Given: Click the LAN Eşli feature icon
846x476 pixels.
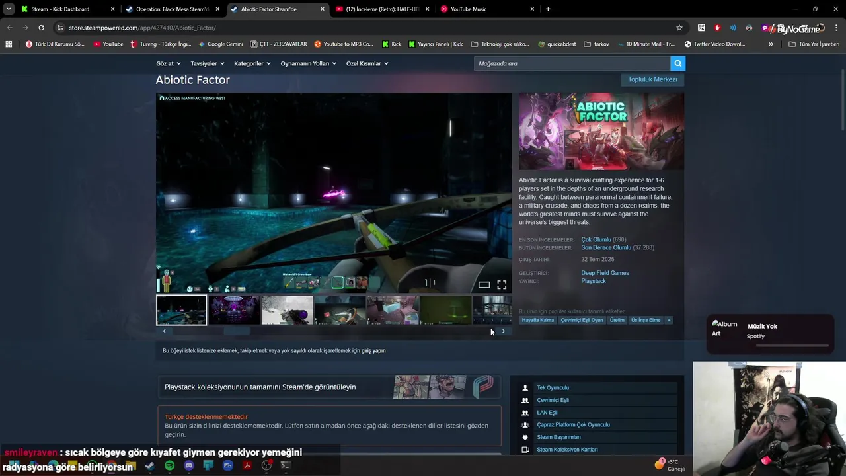Looking at the screenshot, I should pyautogui.click(x=525, y=413).
